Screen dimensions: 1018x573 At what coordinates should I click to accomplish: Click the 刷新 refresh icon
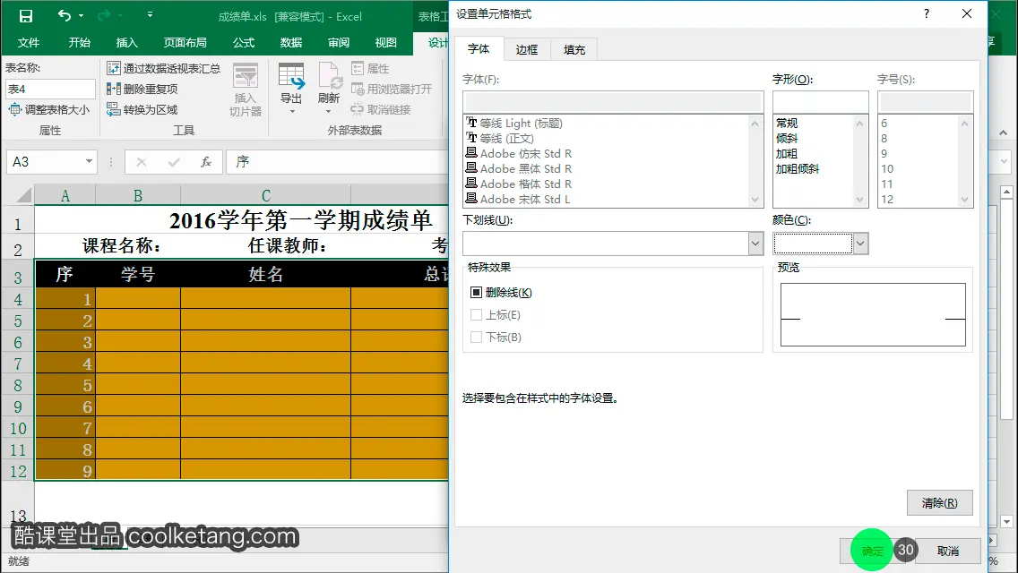[x=329, y=76]
